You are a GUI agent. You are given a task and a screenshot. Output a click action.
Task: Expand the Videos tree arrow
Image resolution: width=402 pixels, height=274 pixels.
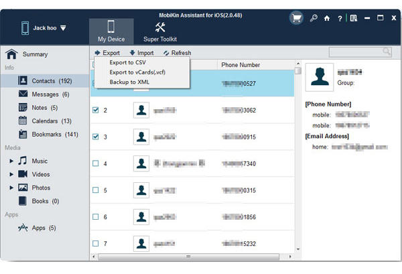click(11, 174)
